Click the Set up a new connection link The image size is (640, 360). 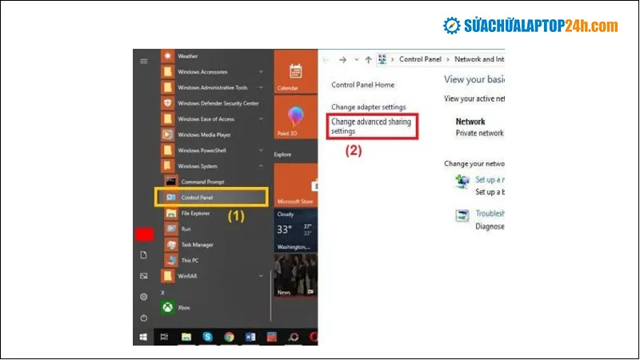pos(490,179)
